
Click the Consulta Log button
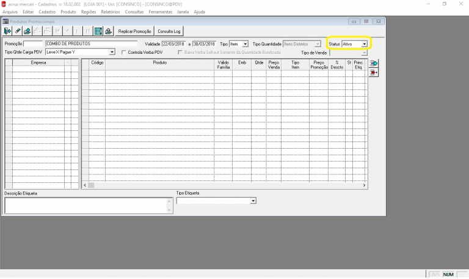(x=169, y=31)
